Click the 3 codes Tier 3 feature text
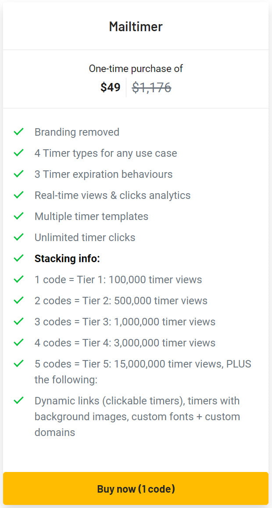The width and height of the screenshot is (272, 508). [125, 321]
